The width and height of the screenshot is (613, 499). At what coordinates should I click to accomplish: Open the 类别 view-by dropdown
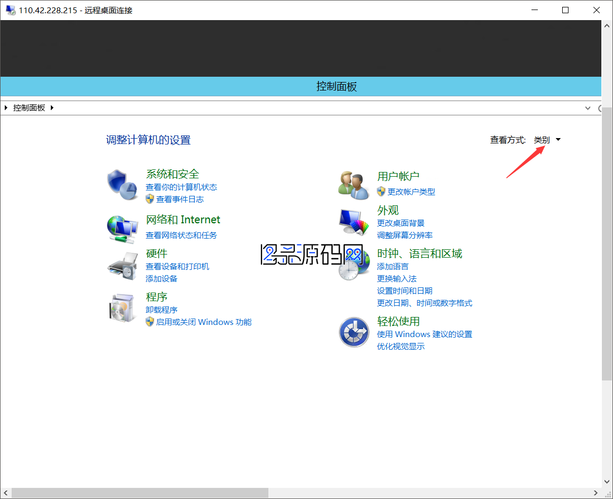(x=547, y=140)
